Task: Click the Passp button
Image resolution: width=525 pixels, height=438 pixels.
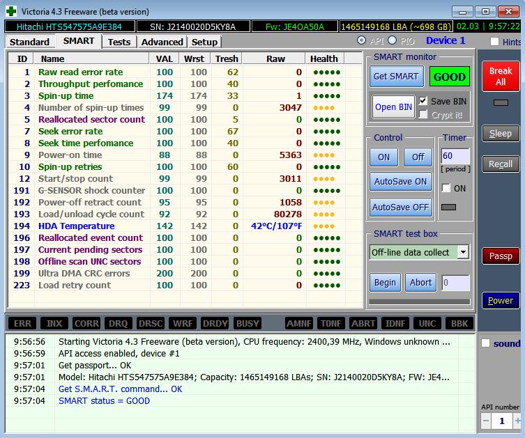Action: (x=501, y=256)
